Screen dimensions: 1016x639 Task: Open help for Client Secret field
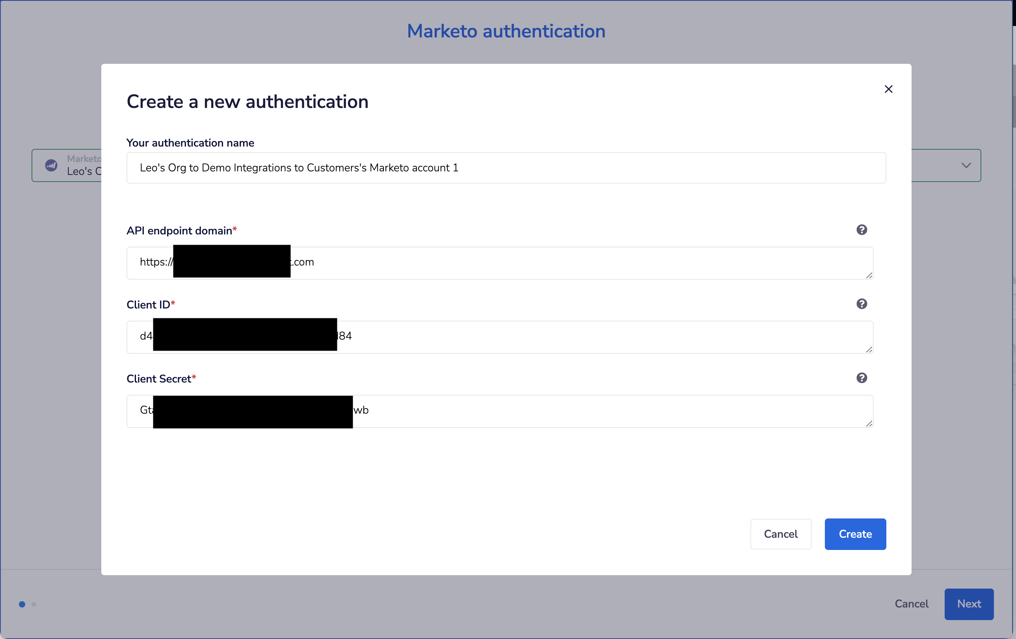(862, 378)
